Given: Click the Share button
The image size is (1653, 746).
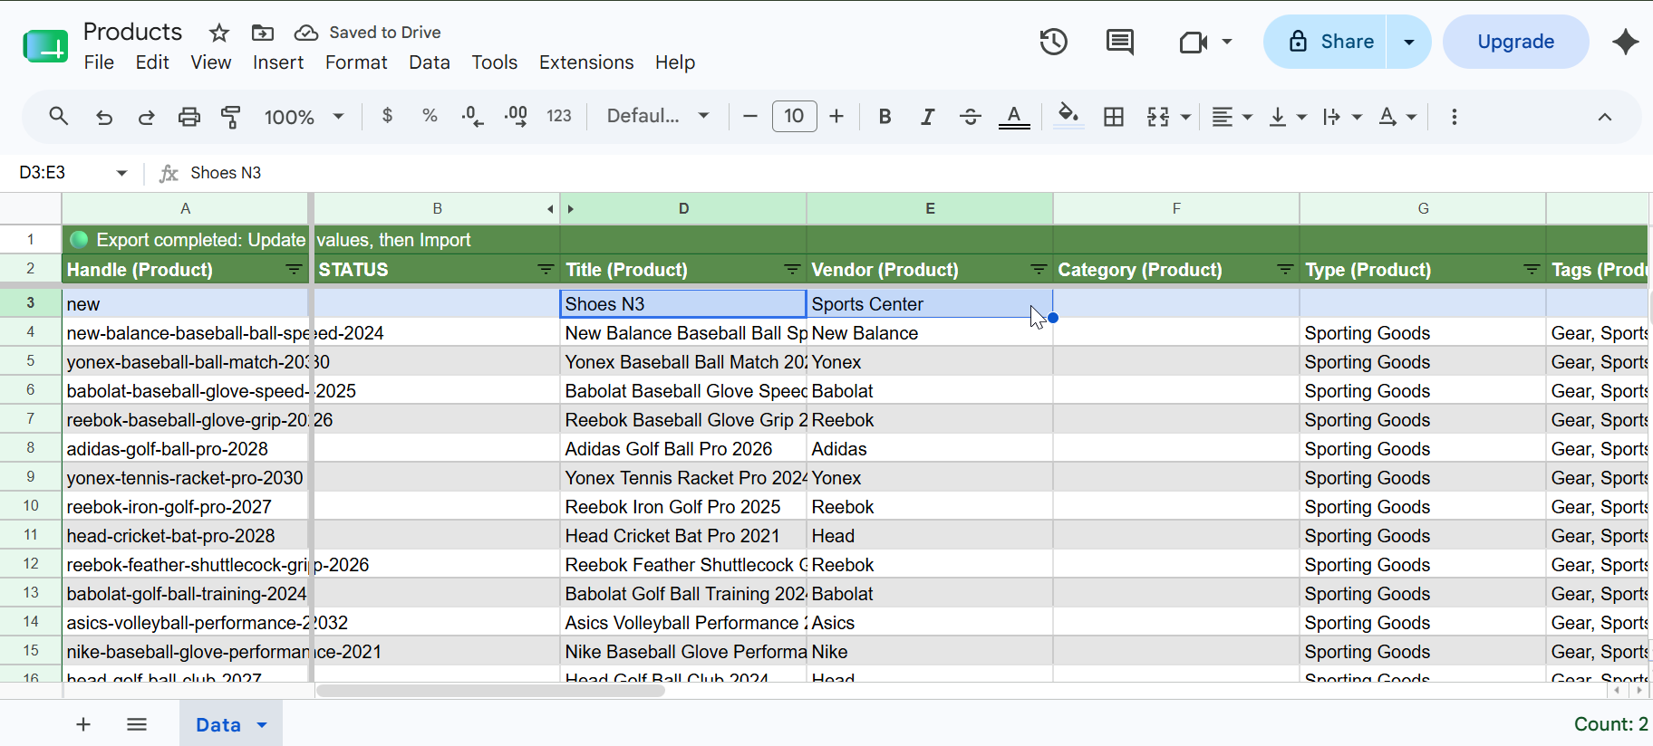Looking at the screenshot, I should pos(1325,42).
